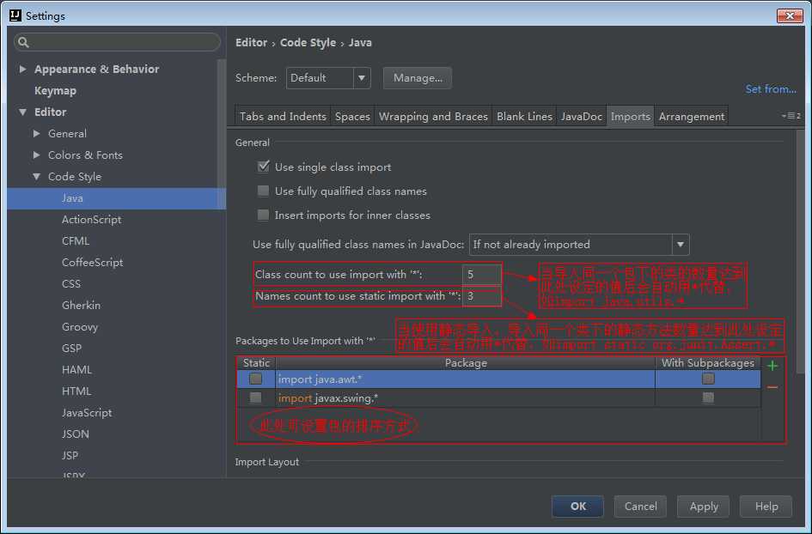Switch to the Arrangement tab
The width and height of the screenshot is (812, 534).
tap(692, 117)
